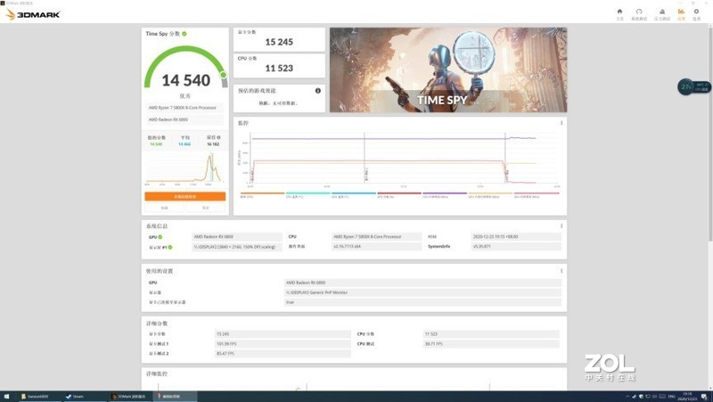Open the Settings Used panel three-dot menu

[561, 271]
